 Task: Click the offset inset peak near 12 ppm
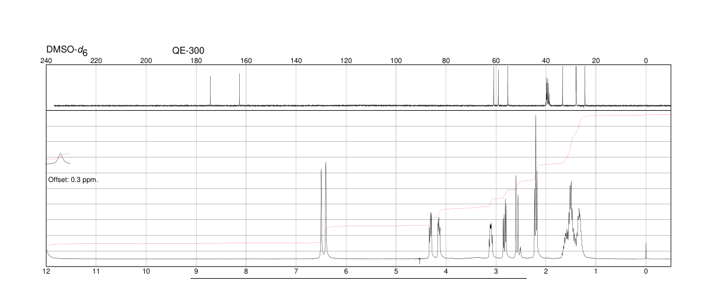pyautogui.click(x=61, y=157)
